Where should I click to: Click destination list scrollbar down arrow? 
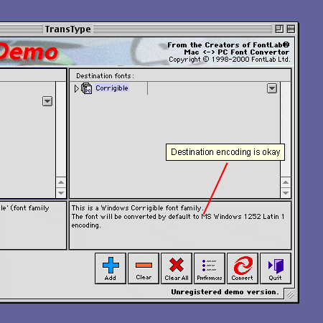286,192
